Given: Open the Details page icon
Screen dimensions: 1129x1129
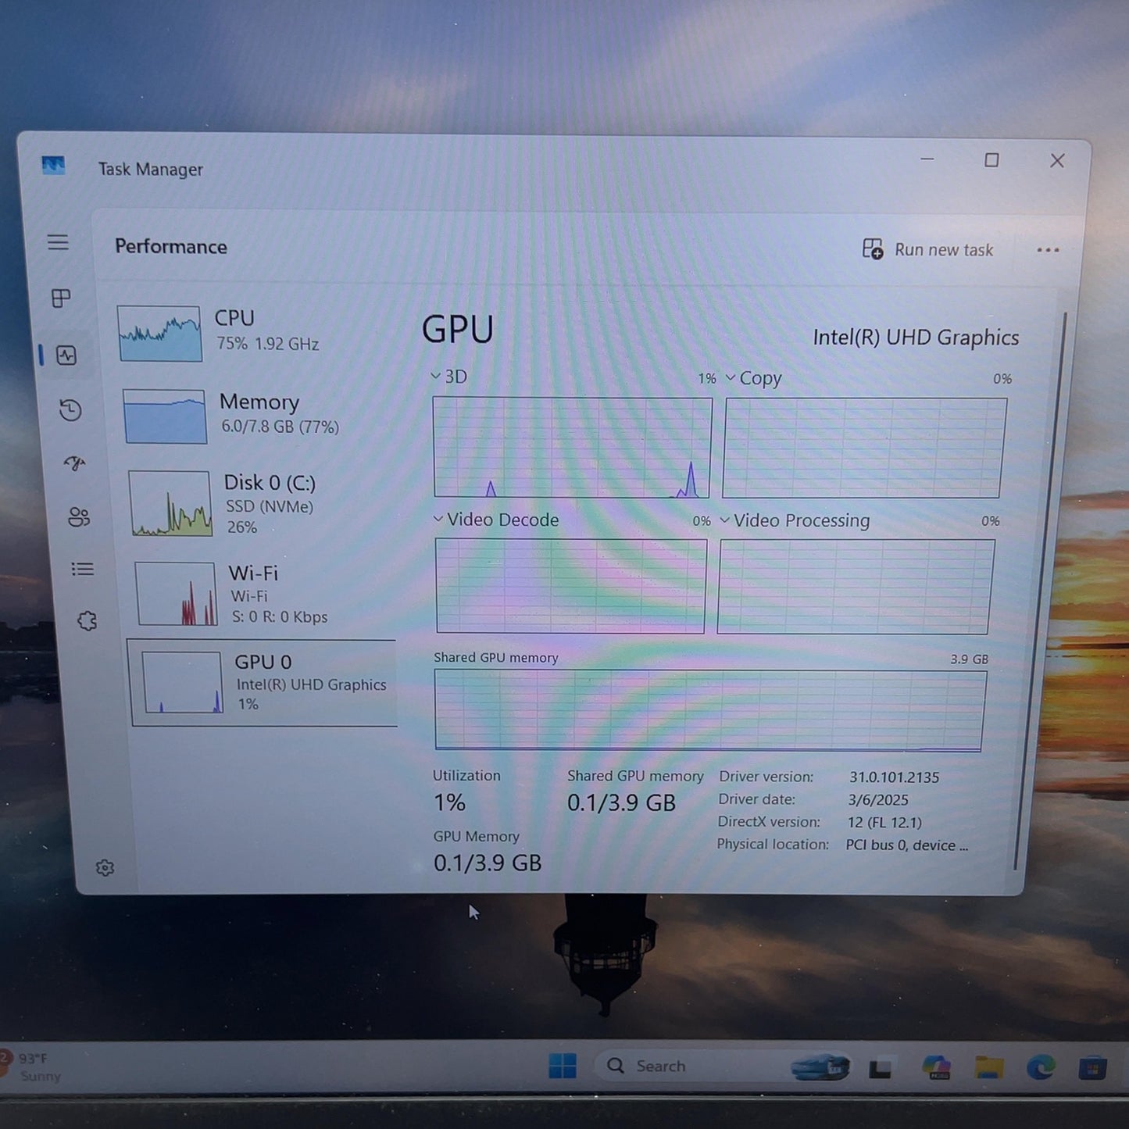Looking at the screenshot, I should pyautogui.click(x=83, y=570).
